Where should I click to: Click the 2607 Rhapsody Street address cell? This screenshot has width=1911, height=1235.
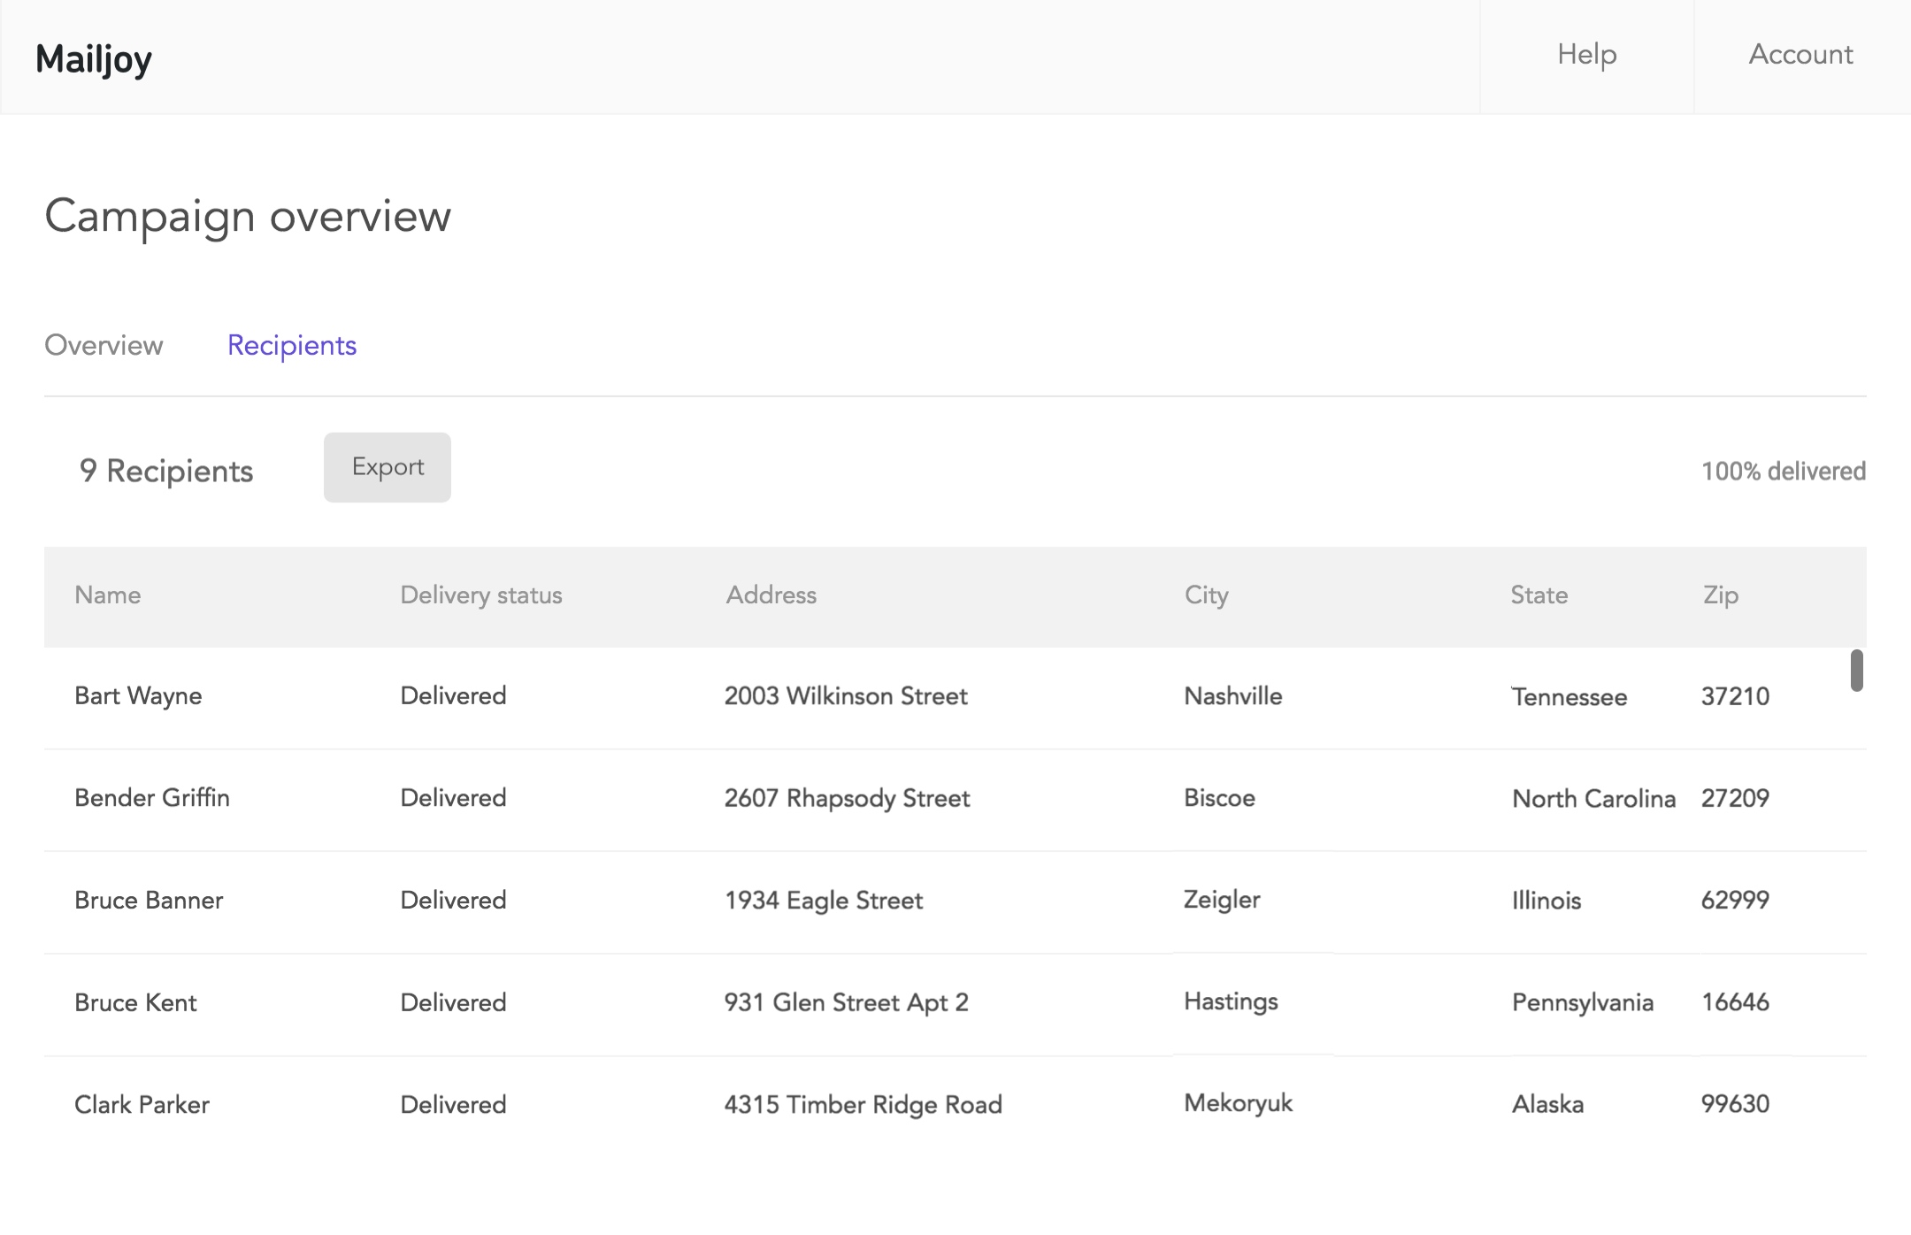click(x=847, y=798)
